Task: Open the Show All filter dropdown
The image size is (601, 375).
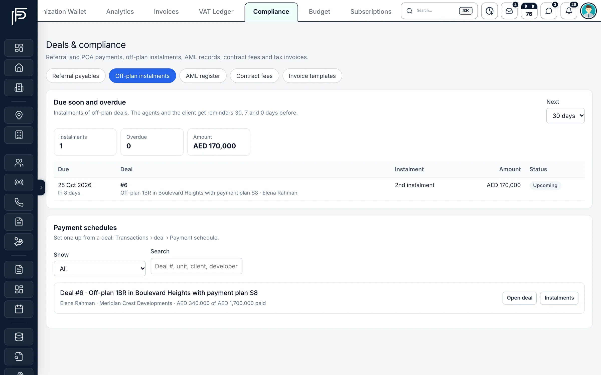Action: click(x=100, y=268)
